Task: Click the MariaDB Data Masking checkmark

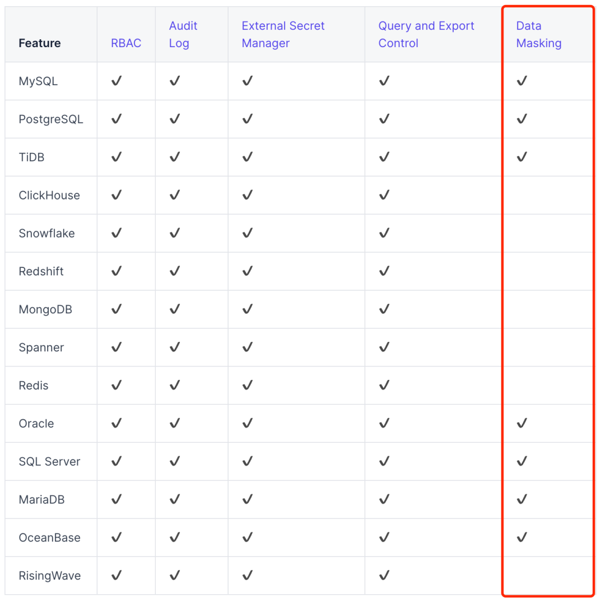Action: (522, 499)
